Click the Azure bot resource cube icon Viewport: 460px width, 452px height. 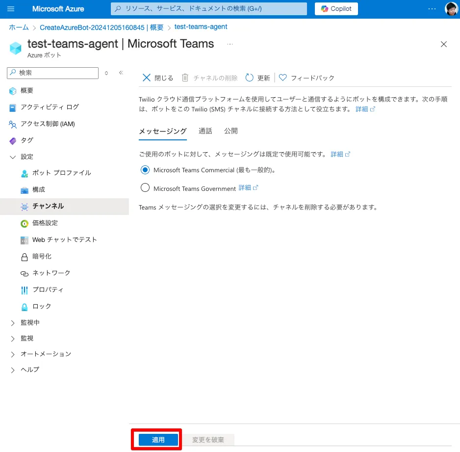[16, 48]
